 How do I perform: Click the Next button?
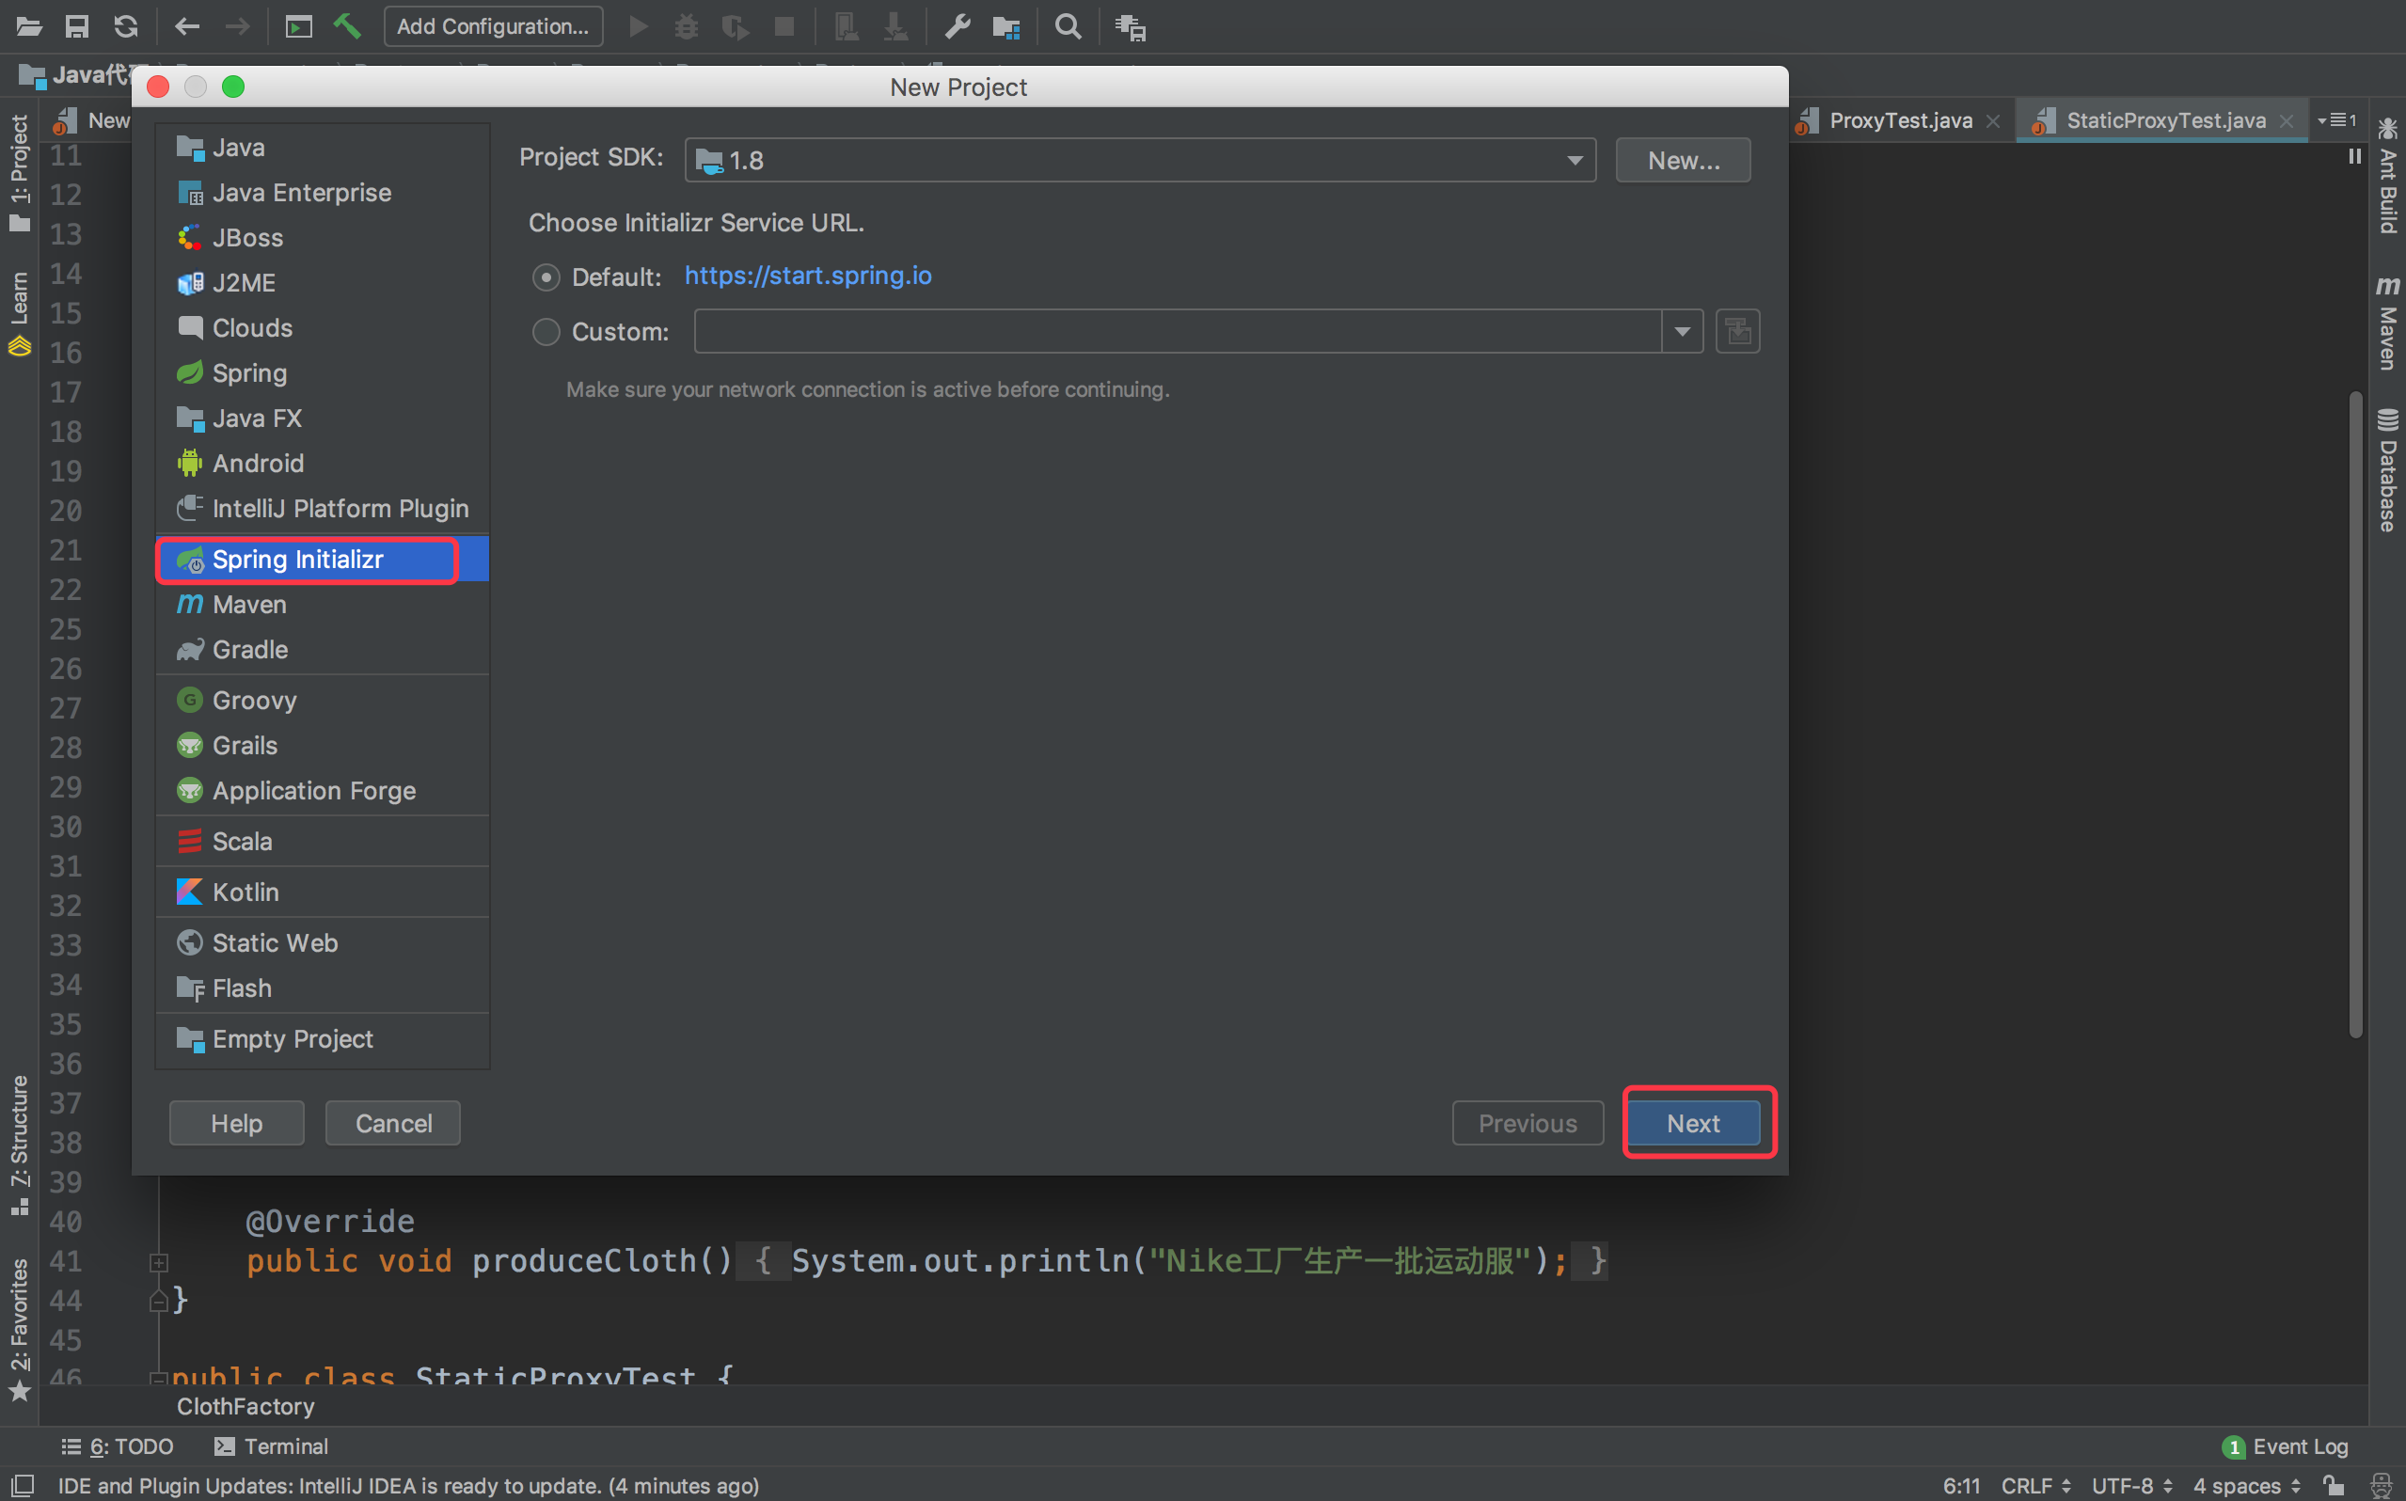coord(1692,1124)
